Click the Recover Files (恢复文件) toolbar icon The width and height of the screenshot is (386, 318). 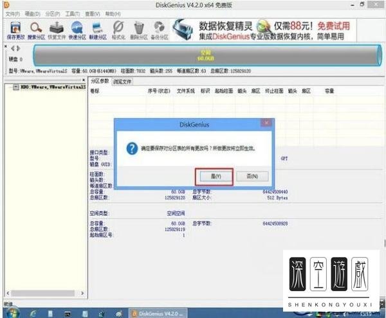point(57,31)
